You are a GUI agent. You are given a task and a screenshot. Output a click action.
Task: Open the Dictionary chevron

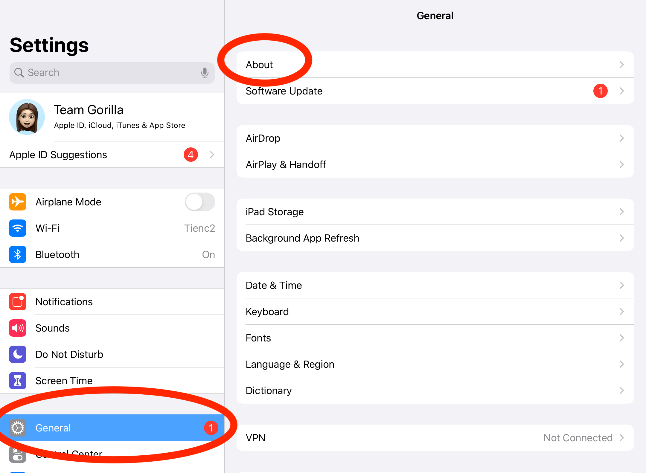[x=621, y=390]
